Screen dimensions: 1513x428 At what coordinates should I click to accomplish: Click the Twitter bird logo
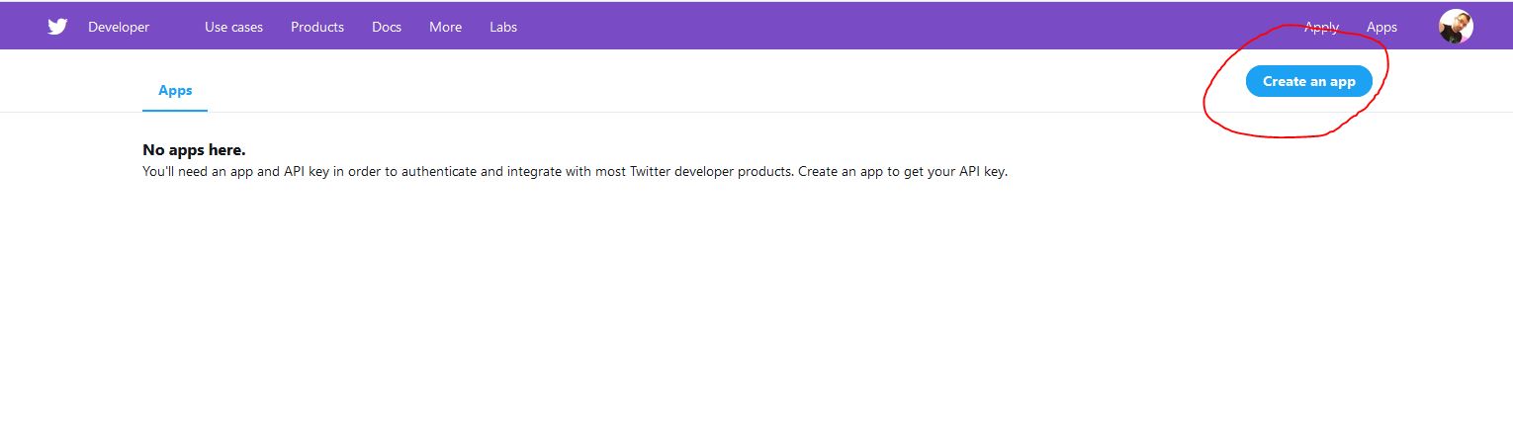point(57,27)
